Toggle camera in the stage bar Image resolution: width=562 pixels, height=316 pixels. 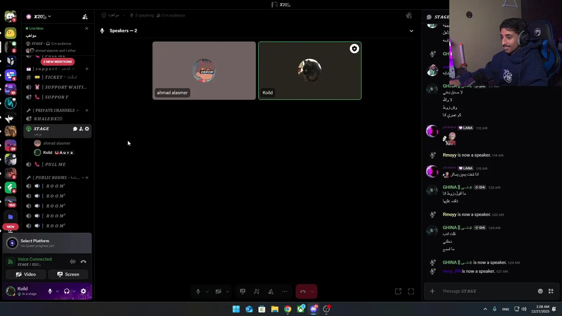click(x=218, y=291)
